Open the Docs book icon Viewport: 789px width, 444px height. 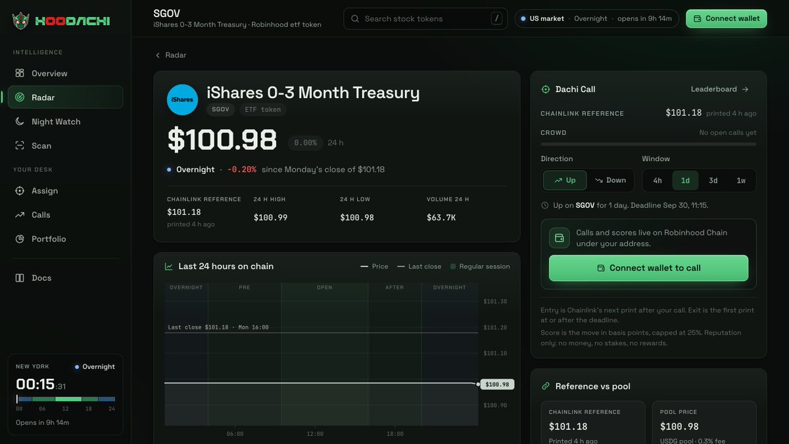coord(20,278)
